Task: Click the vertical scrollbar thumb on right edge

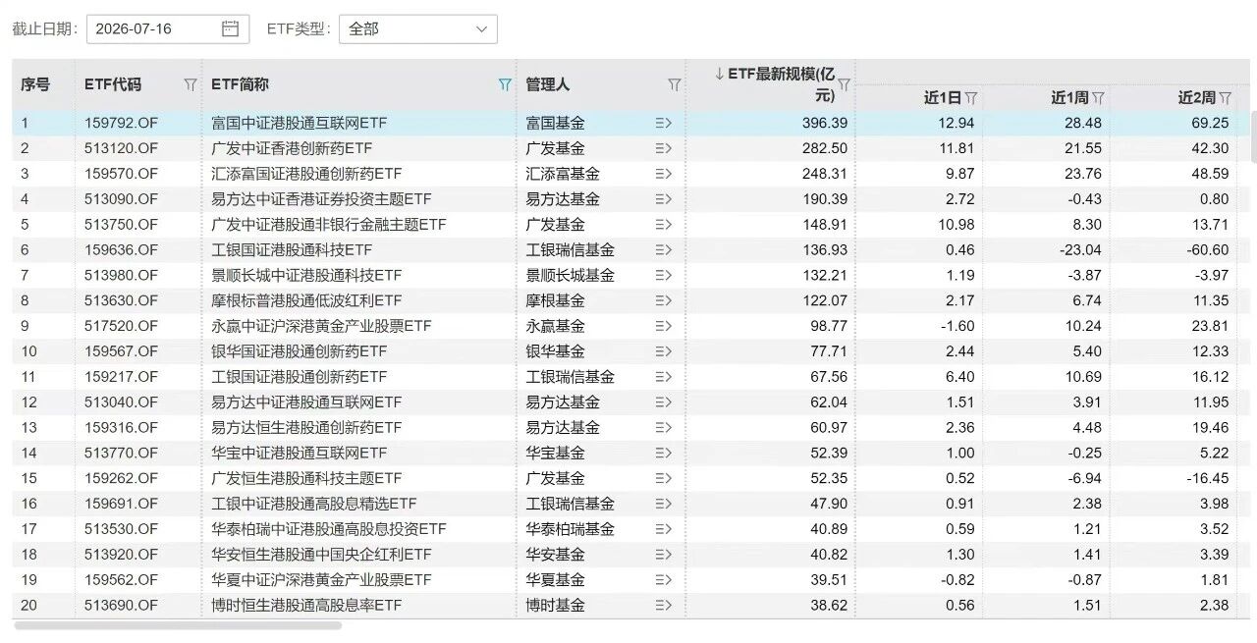Action: pos(1253,138)
